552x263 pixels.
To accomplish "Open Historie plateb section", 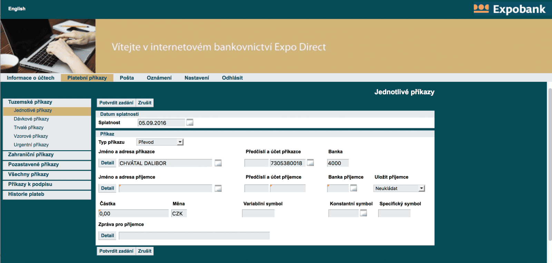I will pyautogui.click(x=47, y=195).
